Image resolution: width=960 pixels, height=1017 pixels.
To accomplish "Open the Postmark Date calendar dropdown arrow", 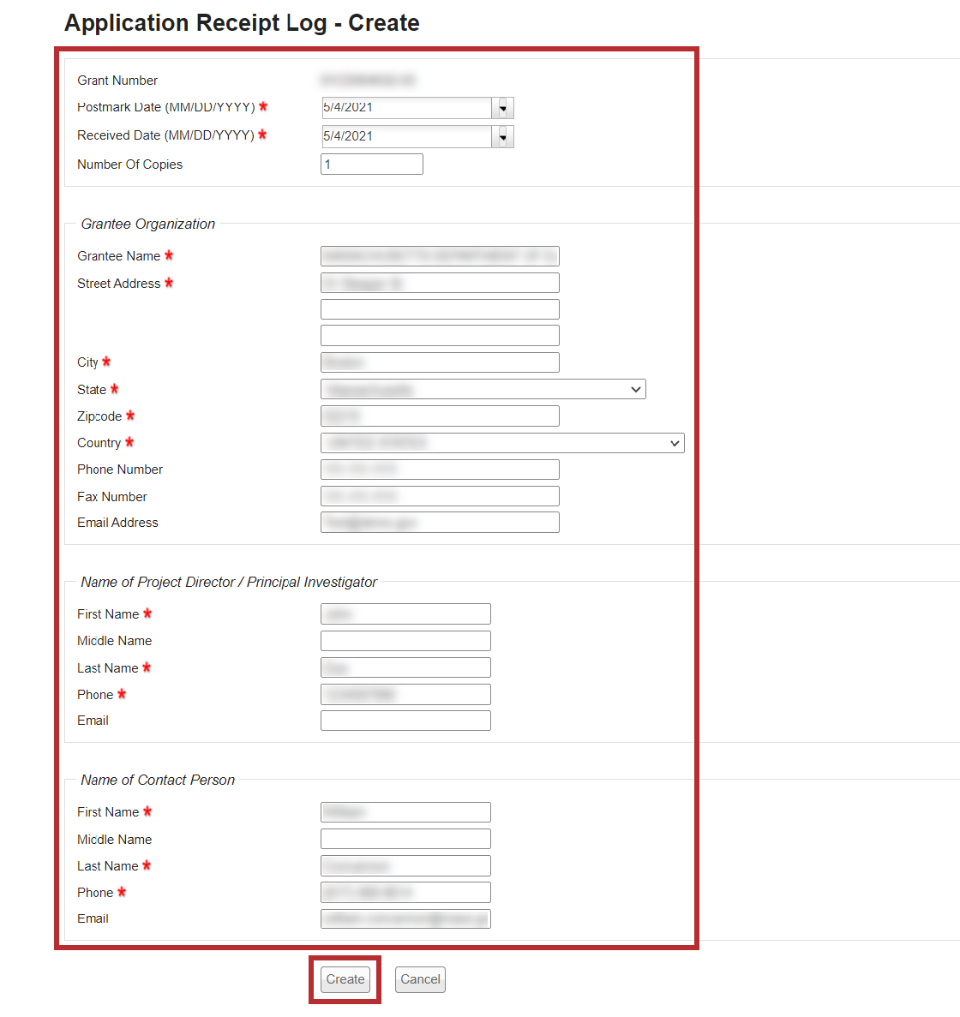I will (x=503, y=108).
